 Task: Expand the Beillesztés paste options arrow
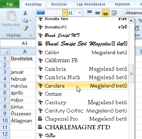click(11, 29)
